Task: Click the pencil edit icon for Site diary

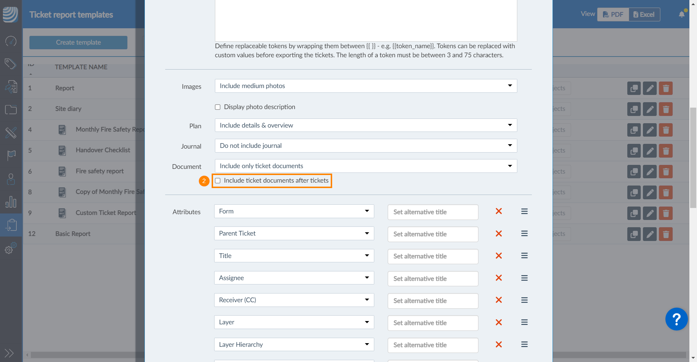Action: [649, 109]
